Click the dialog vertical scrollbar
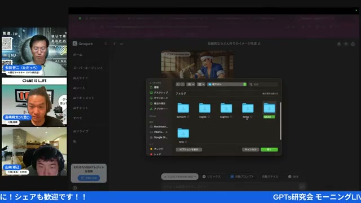Screen dimensions: 361x203 (x=280, y=121)
